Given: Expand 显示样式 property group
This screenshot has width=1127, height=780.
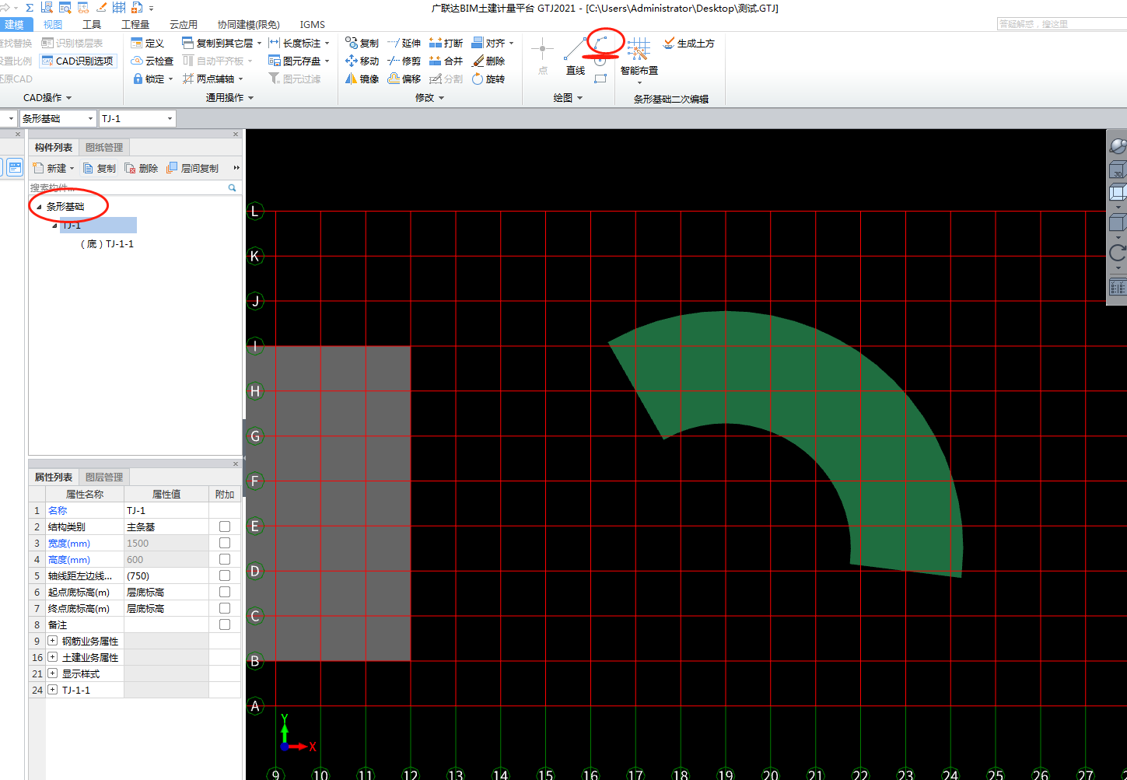Looking at the screenshot, I should coord(53,673).
